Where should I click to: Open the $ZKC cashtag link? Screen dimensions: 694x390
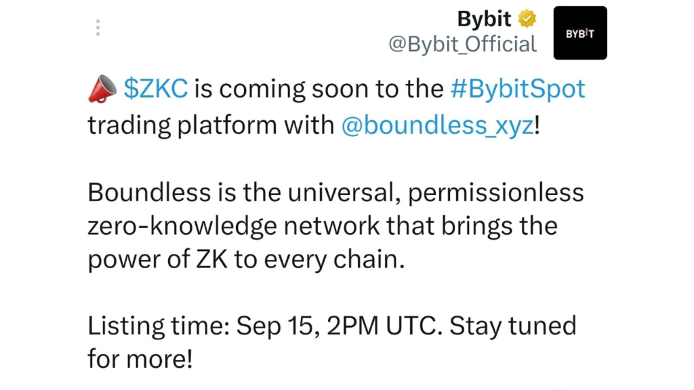(156, 89)
